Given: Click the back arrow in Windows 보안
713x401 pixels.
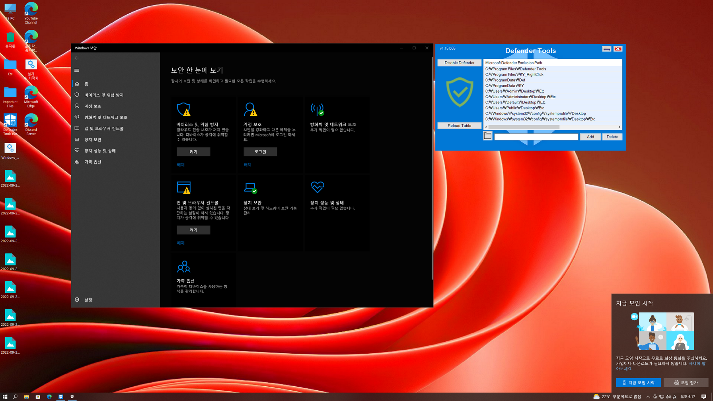Looking at the screenshot, I should [77, 58].
